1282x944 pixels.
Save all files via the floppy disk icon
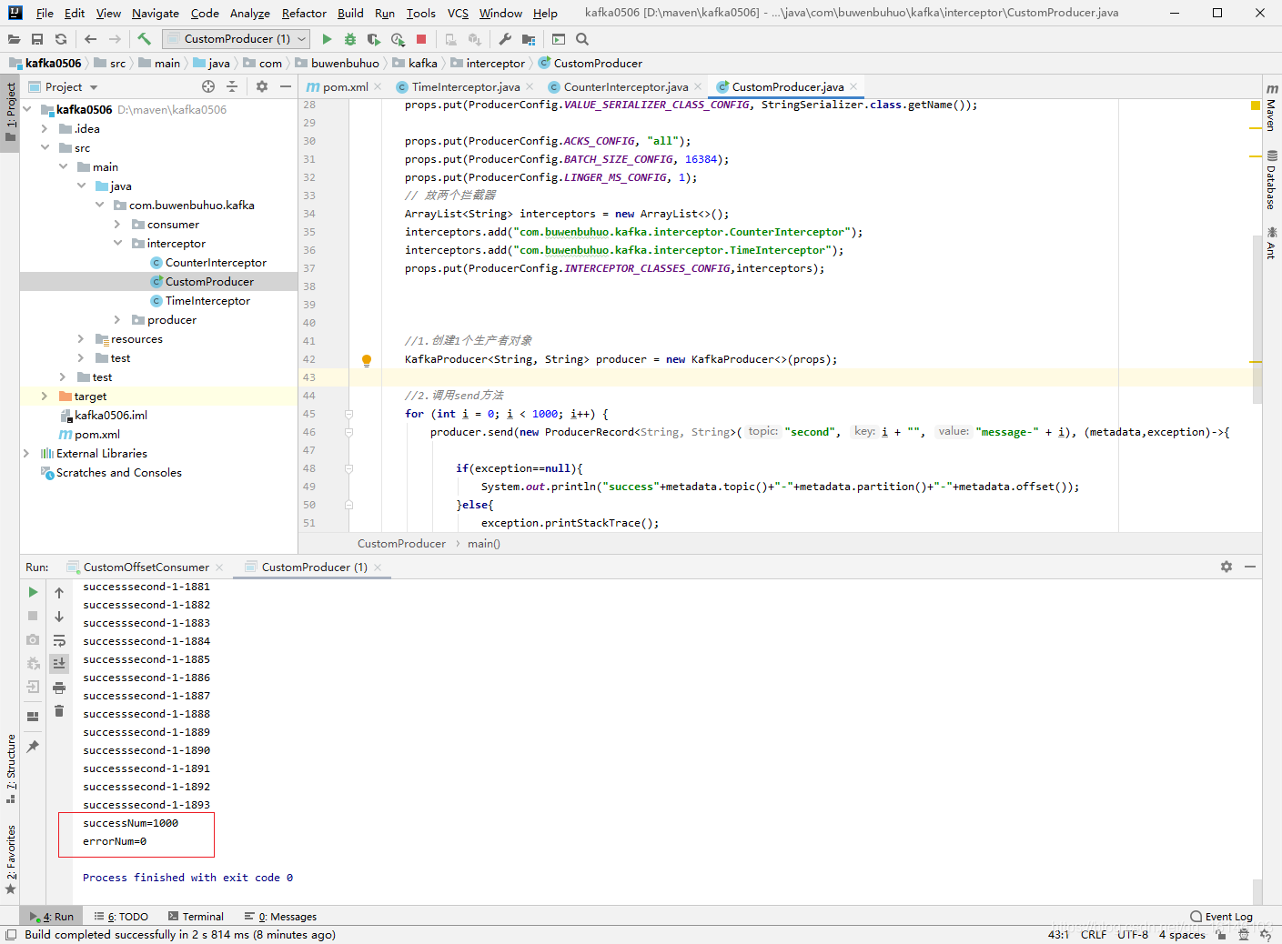coord(37,39)
